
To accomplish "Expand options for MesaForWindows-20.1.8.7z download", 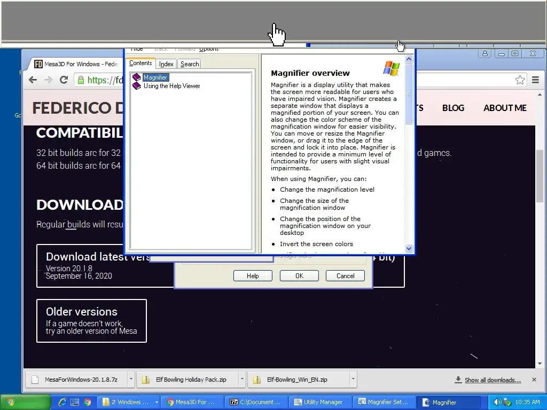I will (x=131, y=379).
